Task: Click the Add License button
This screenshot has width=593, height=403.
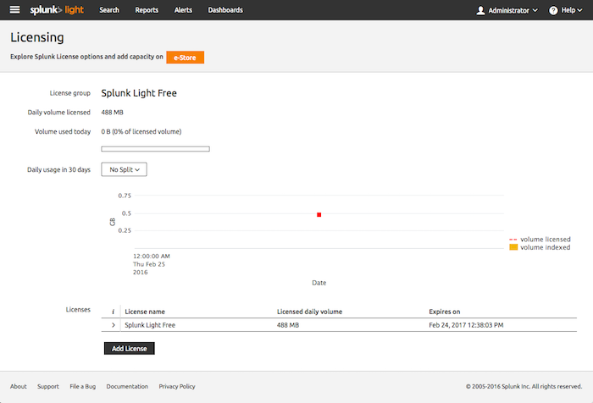Action: pyautogui.click(x=130, y=349)
